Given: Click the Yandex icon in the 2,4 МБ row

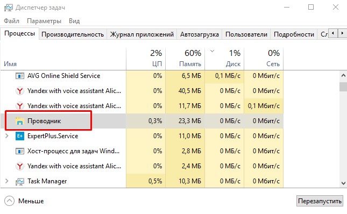Looking at the screenshot, I should tap(20, 166).
